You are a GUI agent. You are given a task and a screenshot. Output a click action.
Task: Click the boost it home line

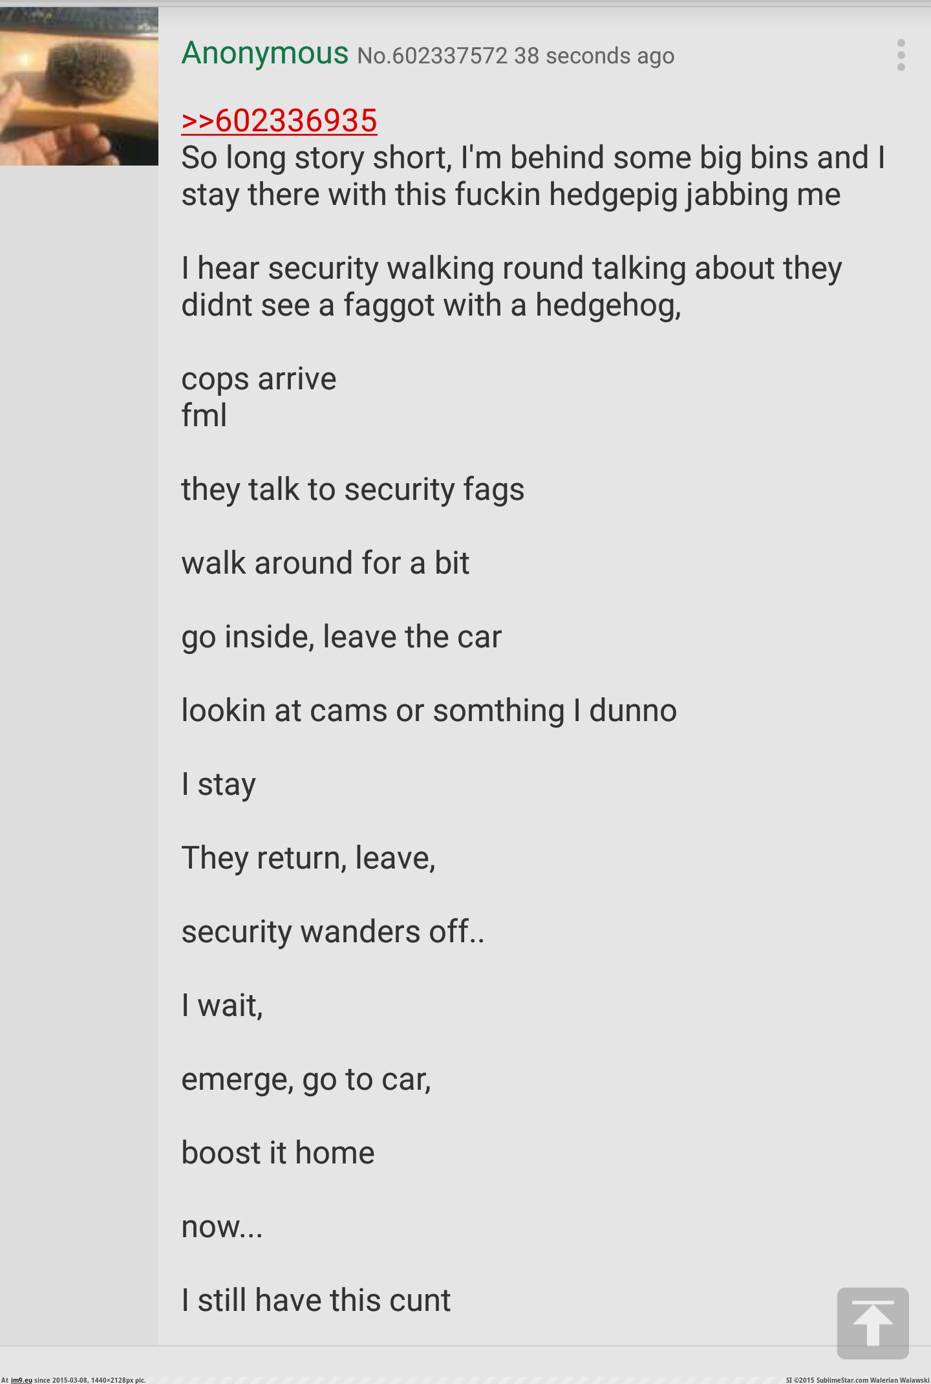[278, 1152]
